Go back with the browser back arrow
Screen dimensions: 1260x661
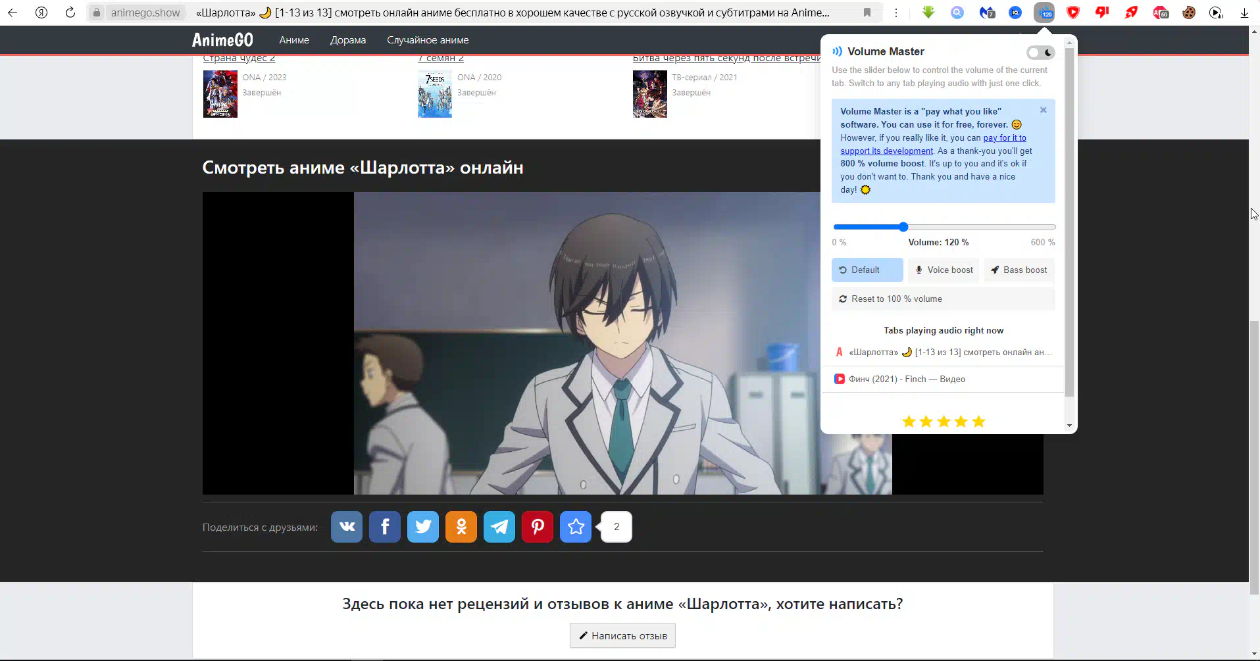click(x=13, y=12)
